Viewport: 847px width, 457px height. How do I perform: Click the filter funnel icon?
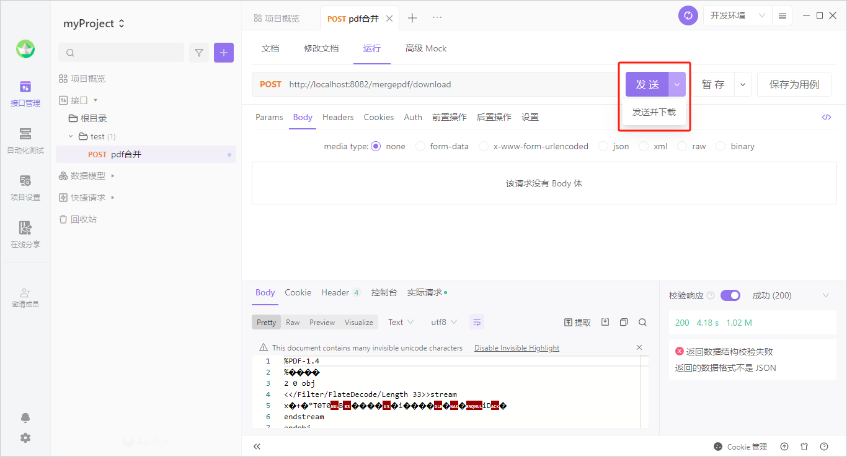pos(199,53)
